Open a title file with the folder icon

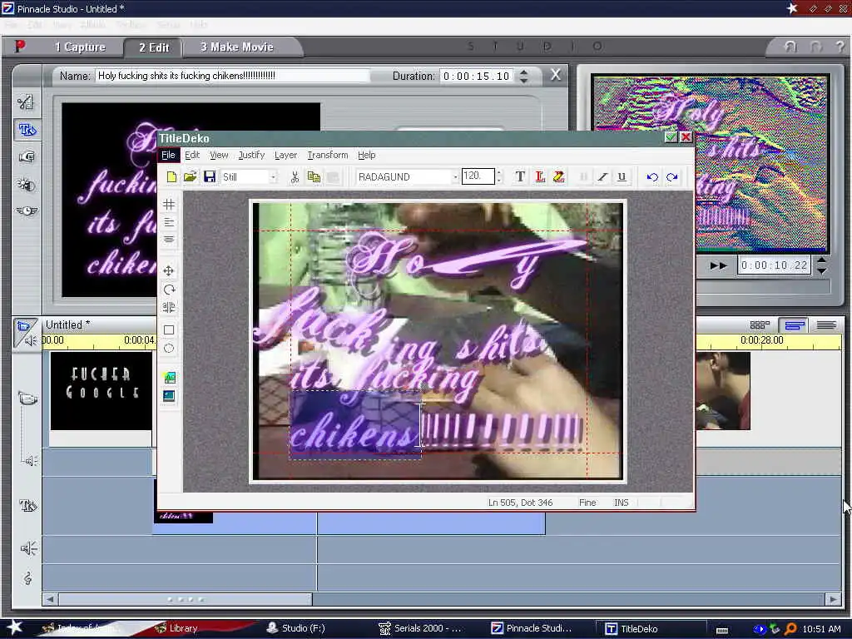coord(190,176)
